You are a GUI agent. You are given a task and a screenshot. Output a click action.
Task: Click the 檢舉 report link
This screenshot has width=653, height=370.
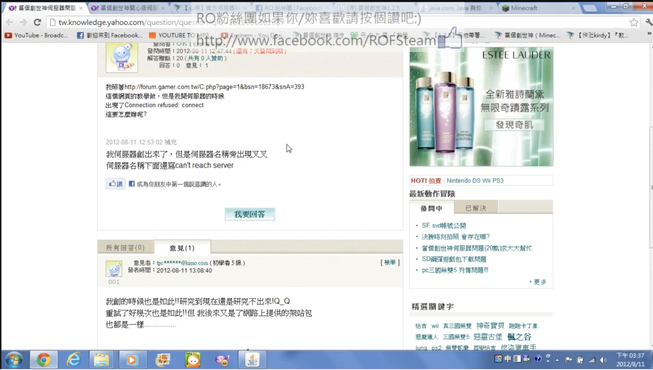pos(390,263)
